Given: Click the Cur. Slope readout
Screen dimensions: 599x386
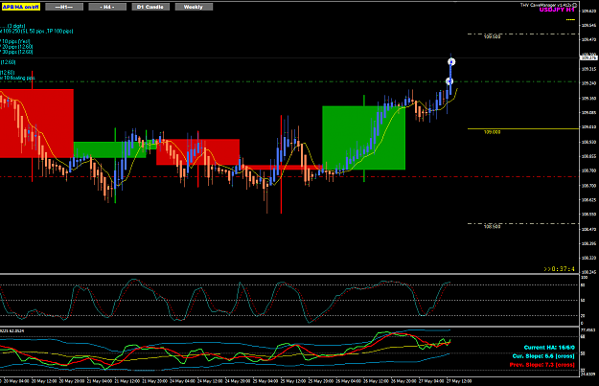Looking at the screenshot, I should pos(543,356).
